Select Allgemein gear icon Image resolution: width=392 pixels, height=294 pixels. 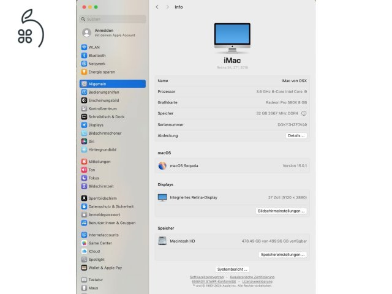pos(85,84)
